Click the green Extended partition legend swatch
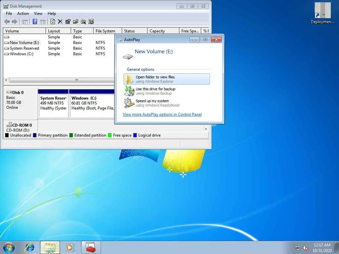Viewport: 339px width, 254px height. [x=71, y=135]
